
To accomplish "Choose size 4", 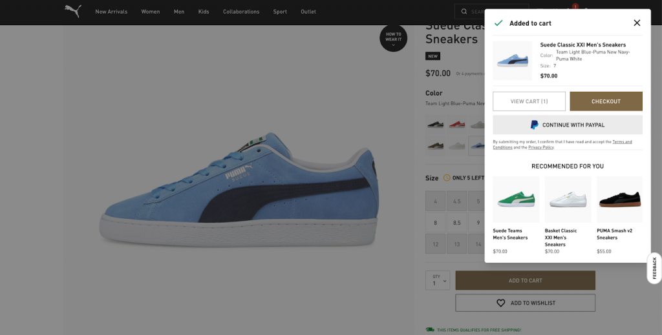I will click(435, 201).
